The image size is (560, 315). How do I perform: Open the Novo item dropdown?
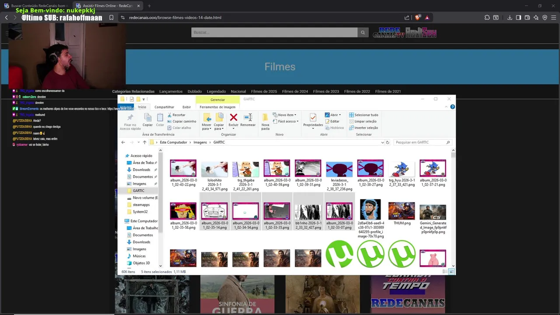point(284,115)
